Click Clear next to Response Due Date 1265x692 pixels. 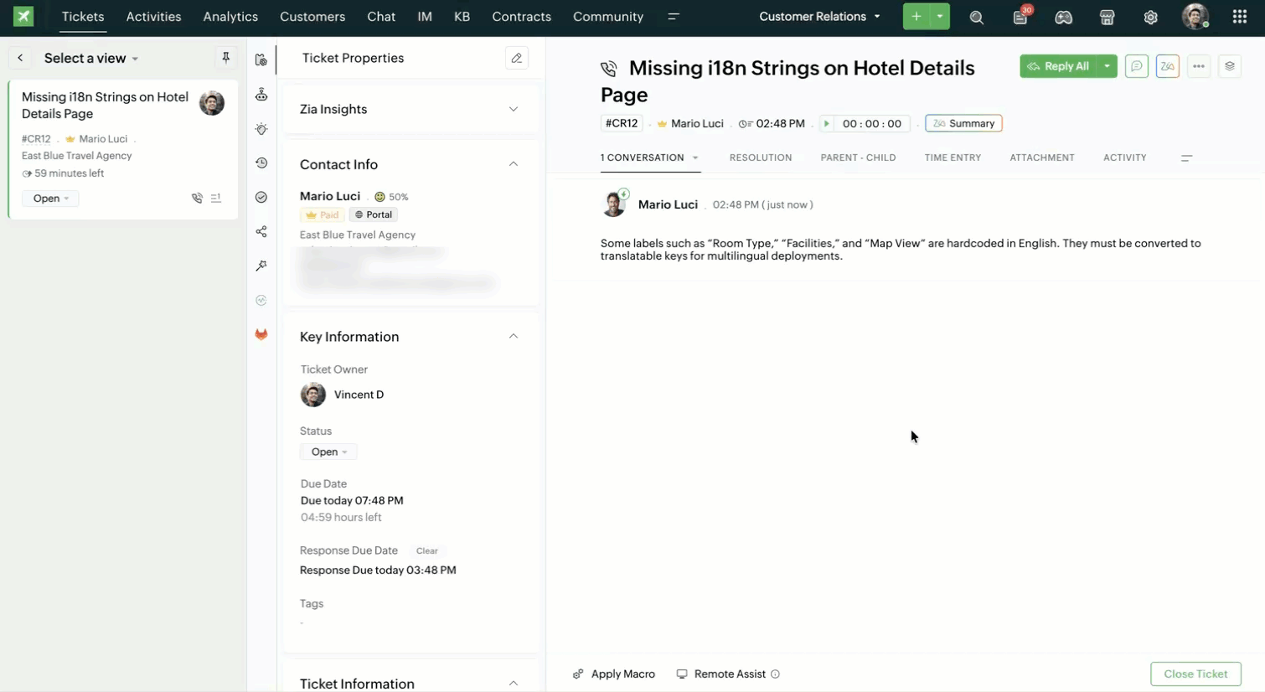[x=426, y=550]
